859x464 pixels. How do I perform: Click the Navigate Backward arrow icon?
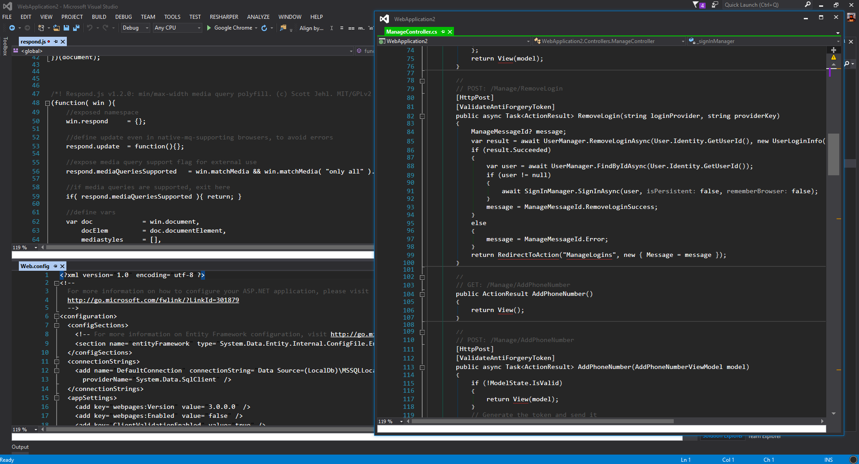12,28
